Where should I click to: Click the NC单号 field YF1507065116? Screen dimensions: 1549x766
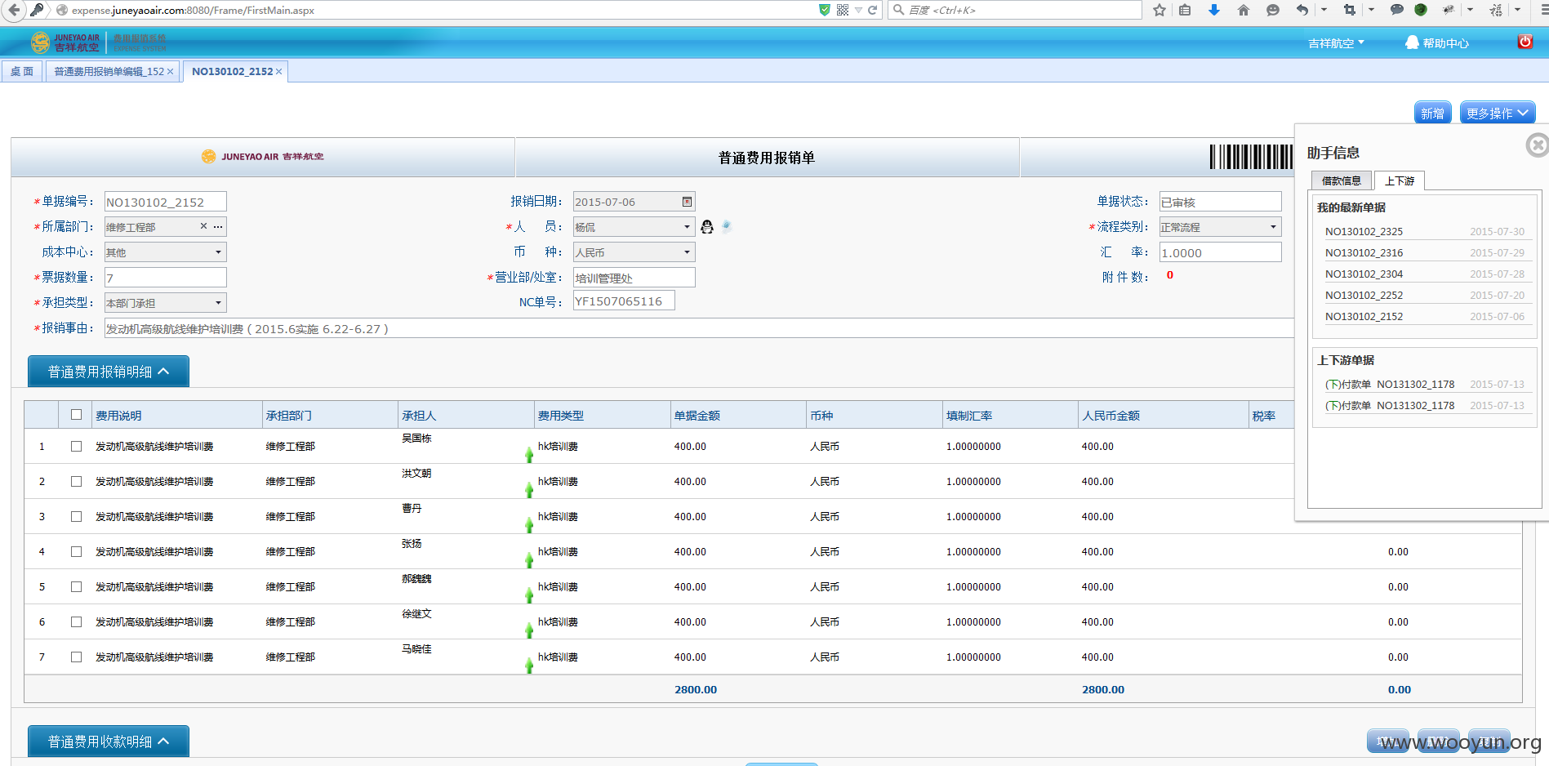pos(624,301)
